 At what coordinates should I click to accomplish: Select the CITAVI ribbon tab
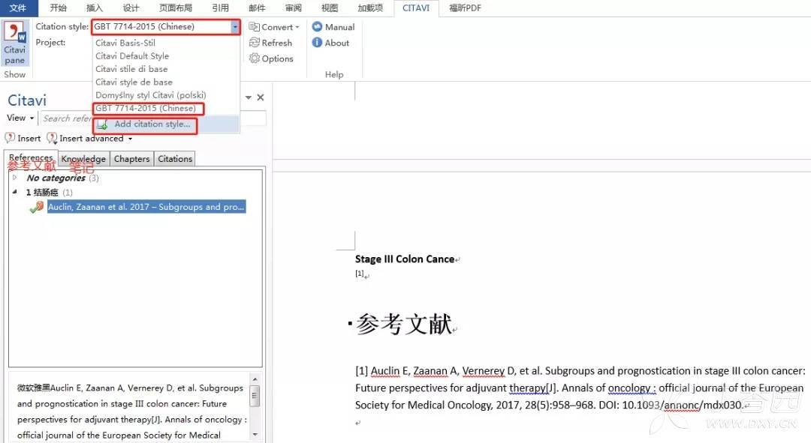(x=416, y=7)
